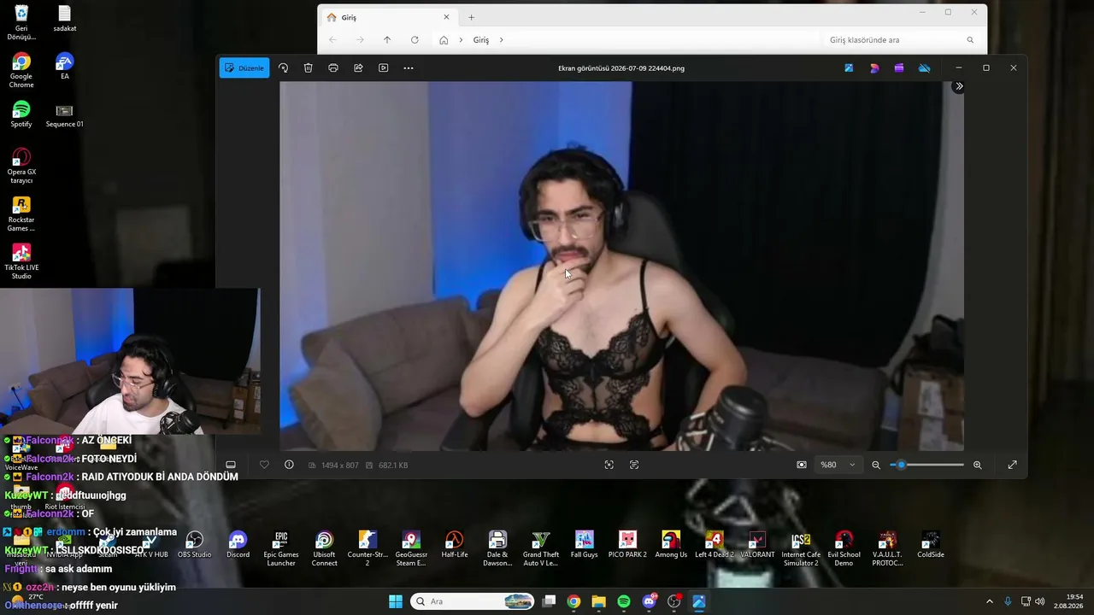This screenshot has height=615, width=1094.
Task: Select the VALORANT desktop shortcut
Action: tap(757, 545)
